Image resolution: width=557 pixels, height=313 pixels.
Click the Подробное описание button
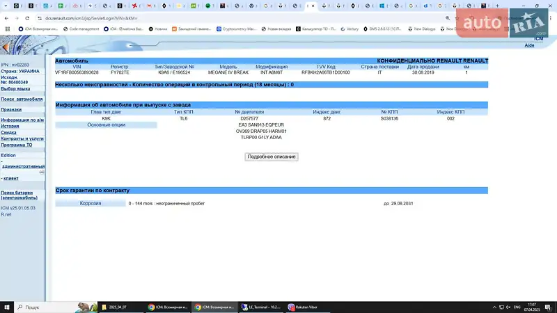click(272, 156)
